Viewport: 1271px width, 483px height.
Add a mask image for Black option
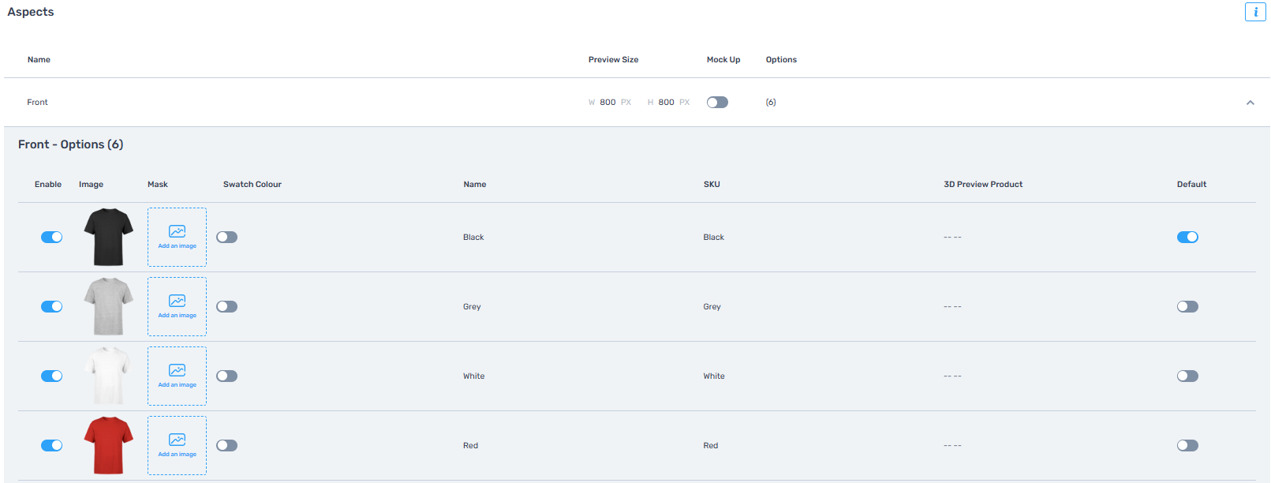pyautogui.click(x=177, y=237)
